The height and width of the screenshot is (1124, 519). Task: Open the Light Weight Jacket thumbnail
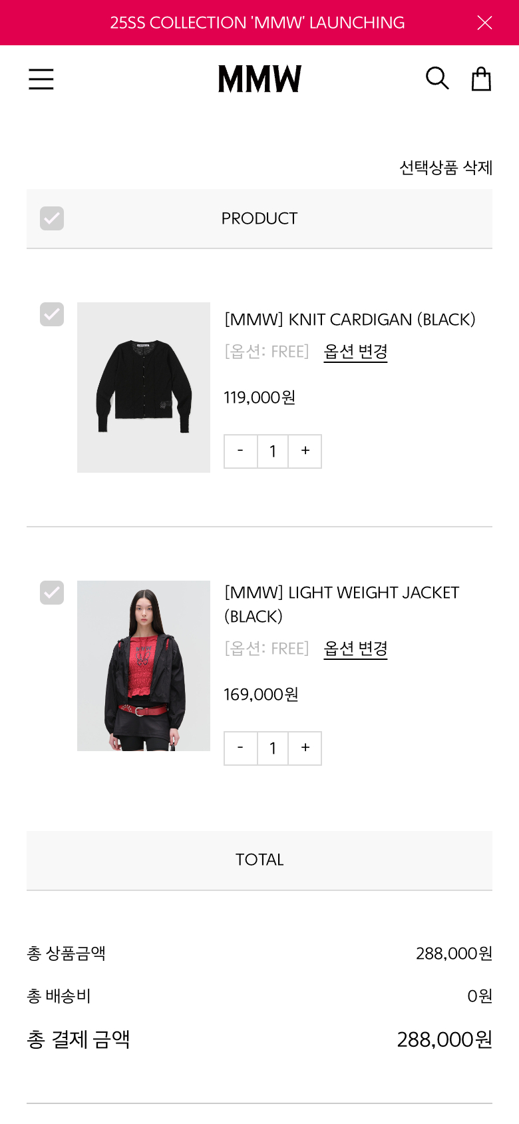pos(144,666)
